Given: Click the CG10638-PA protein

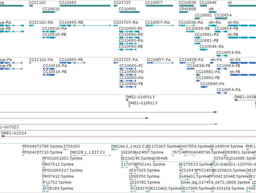Looking at the screenshot, I should point(187,63).
